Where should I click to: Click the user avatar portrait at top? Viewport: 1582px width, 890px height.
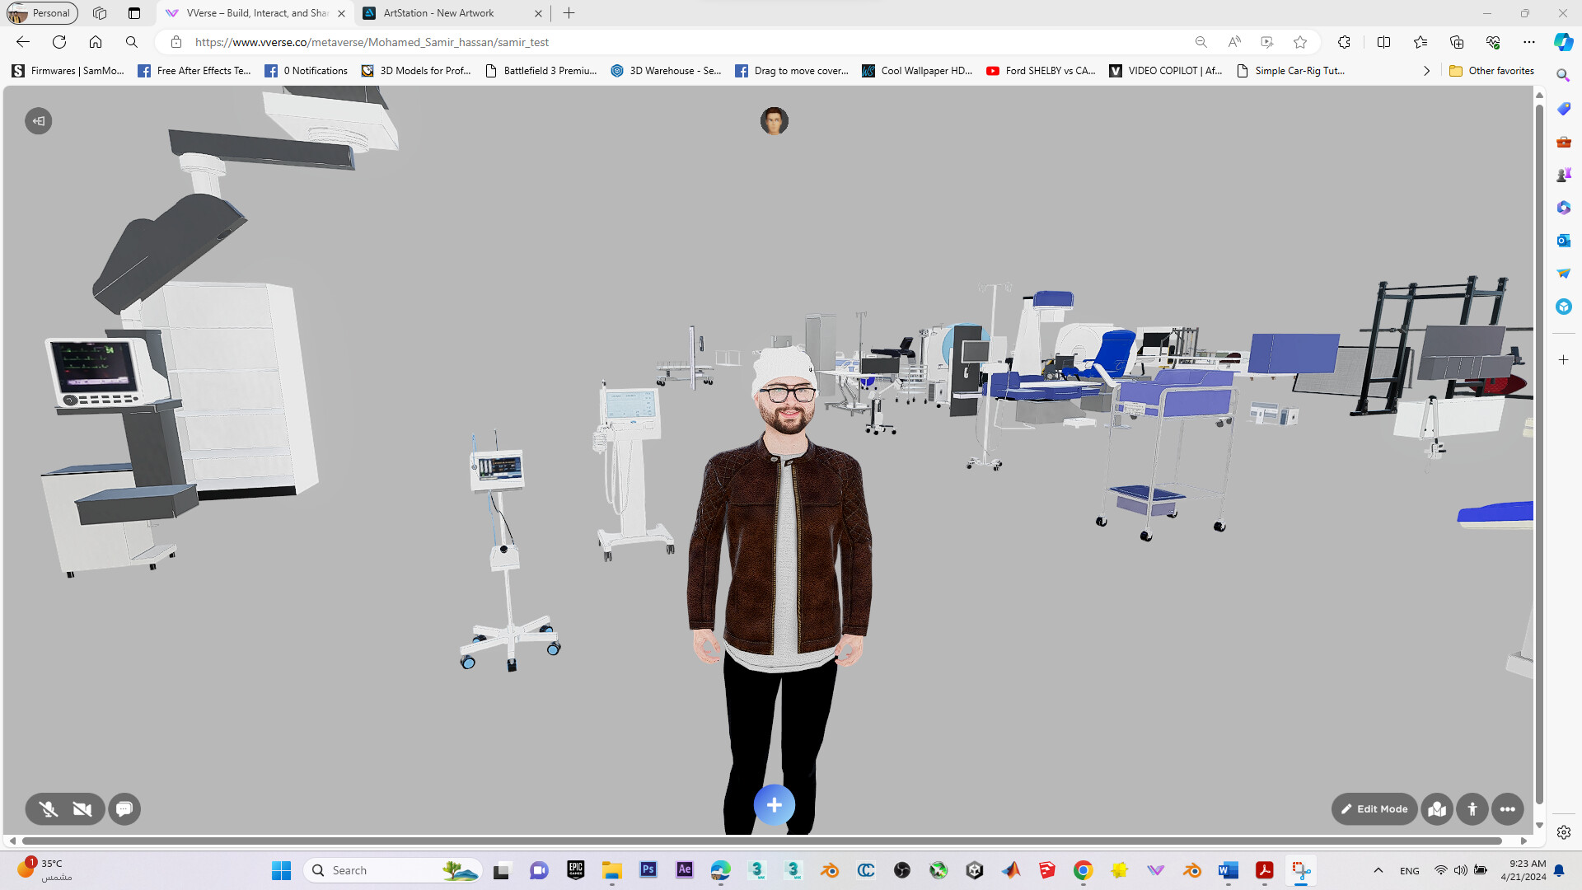(774, 121)
